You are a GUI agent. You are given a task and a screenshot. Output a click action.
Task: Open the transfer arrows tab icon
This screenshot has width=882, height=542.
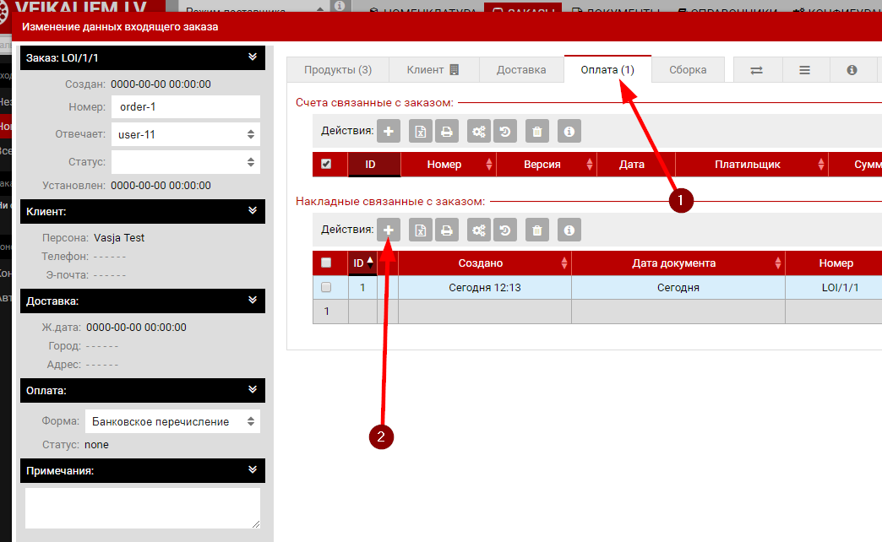[x=757, y=70]
